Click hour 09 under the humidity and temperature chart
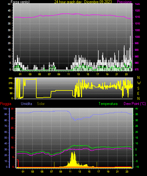The height and width of the screenshot is (176, 147). coord(61,172)
